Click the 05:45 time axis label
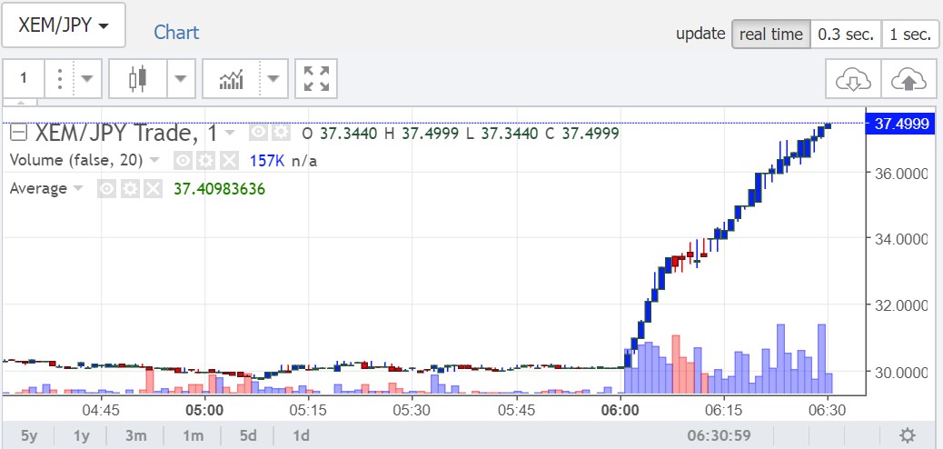 pos(516,411)
